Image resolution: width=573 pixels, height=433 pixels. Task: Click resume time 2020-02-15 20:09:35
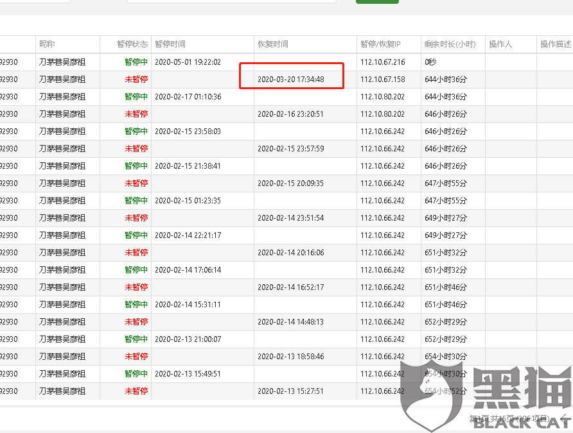click(290, 183)
